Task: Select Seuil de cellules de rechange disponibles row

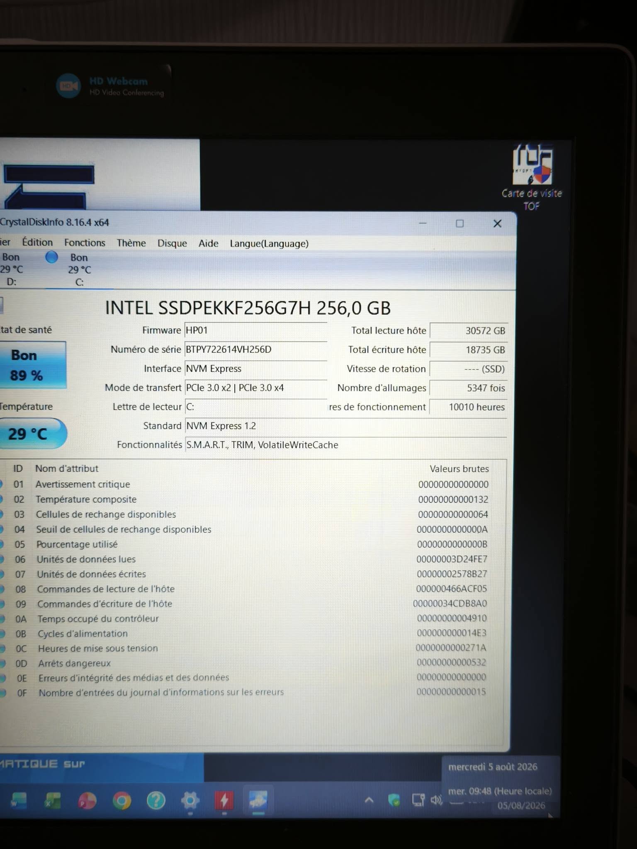Action: (253, 529)
